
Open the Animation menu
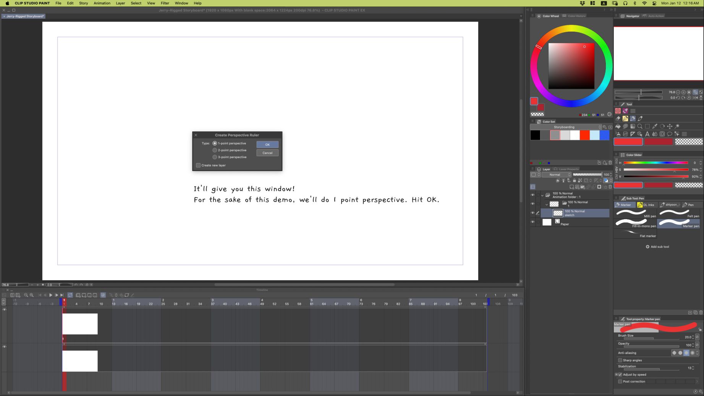102,3
